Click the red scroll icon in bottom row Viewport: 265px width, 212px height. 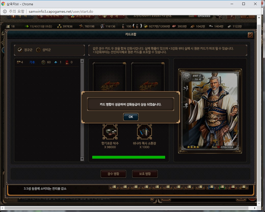click(233, 187)
